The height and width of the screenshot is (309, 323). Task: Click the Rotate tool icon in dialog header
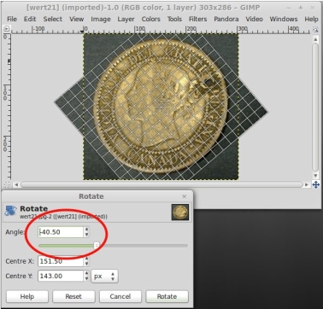point(10,212)
